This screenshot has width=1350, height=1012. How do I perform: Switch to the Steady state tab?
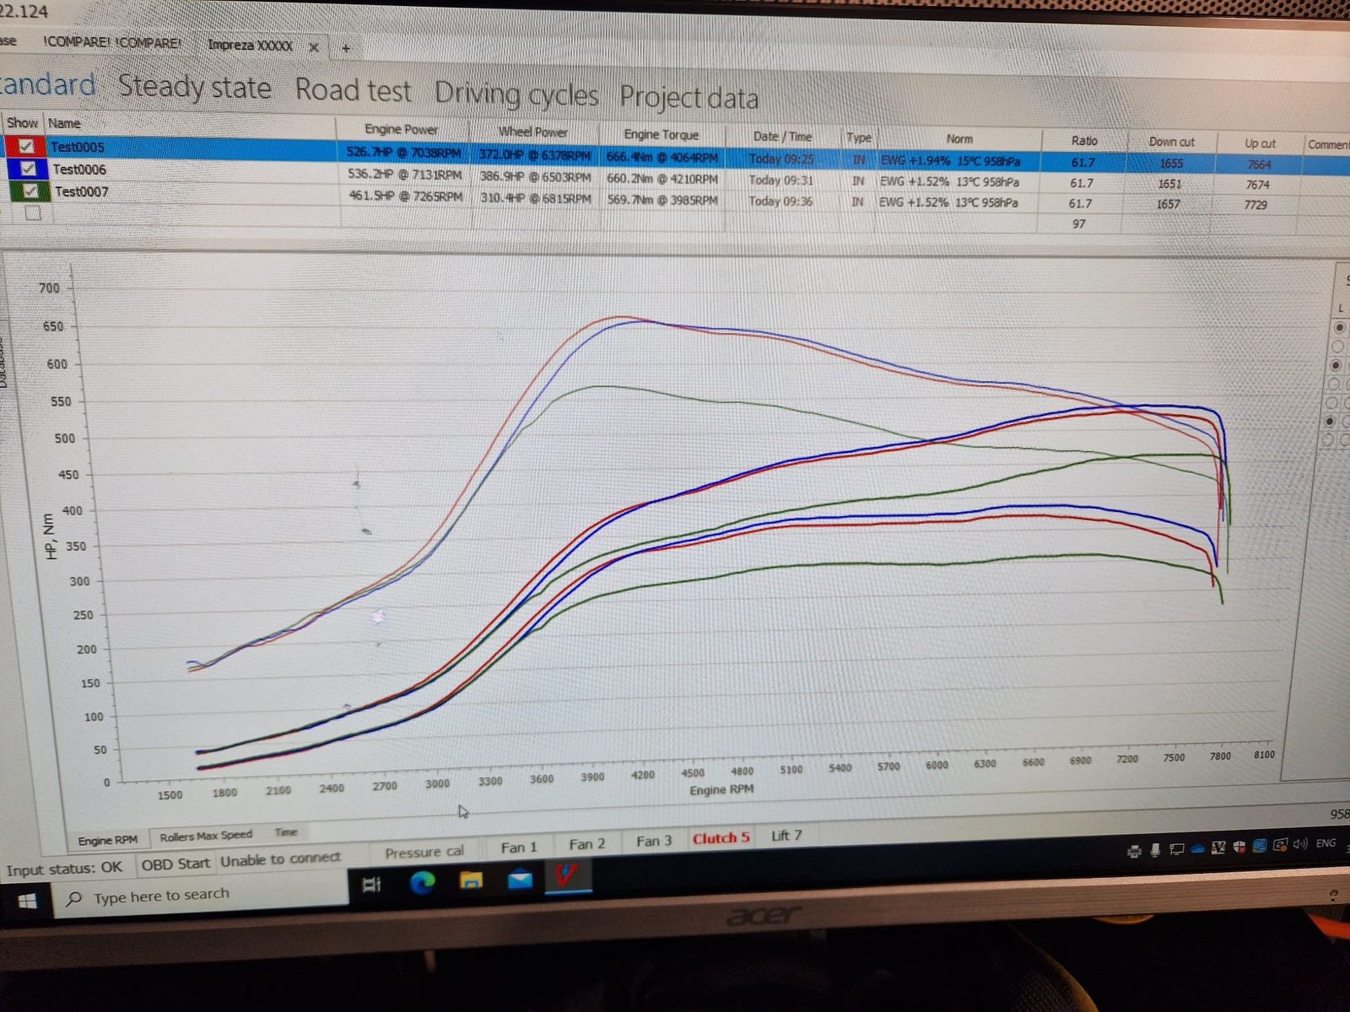pos(194,87)
